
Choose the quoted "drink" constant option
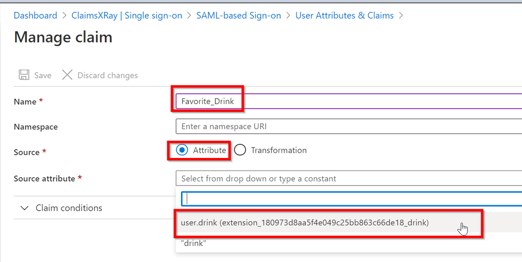coord(194,243)
